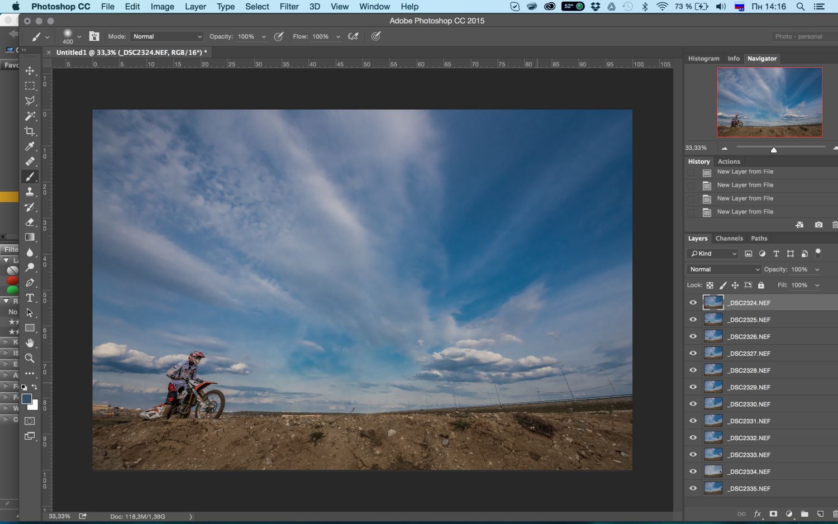
Task: Open the brush Mode dropdown
Action: [x=167, y=36]
